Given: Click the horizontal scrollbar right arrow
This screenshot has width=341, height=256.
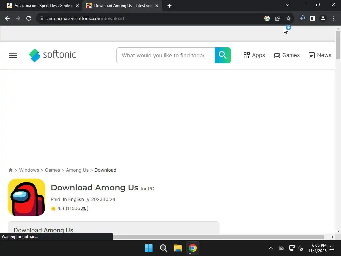Looking at the screenshot, I should tap(333, 237).
